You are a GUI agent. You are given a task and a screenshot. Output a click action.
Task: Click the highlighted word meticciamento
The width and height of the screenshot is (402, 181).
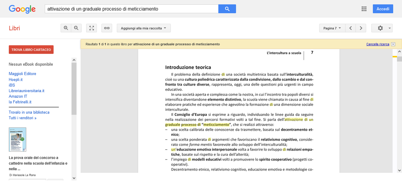(216, 124)
